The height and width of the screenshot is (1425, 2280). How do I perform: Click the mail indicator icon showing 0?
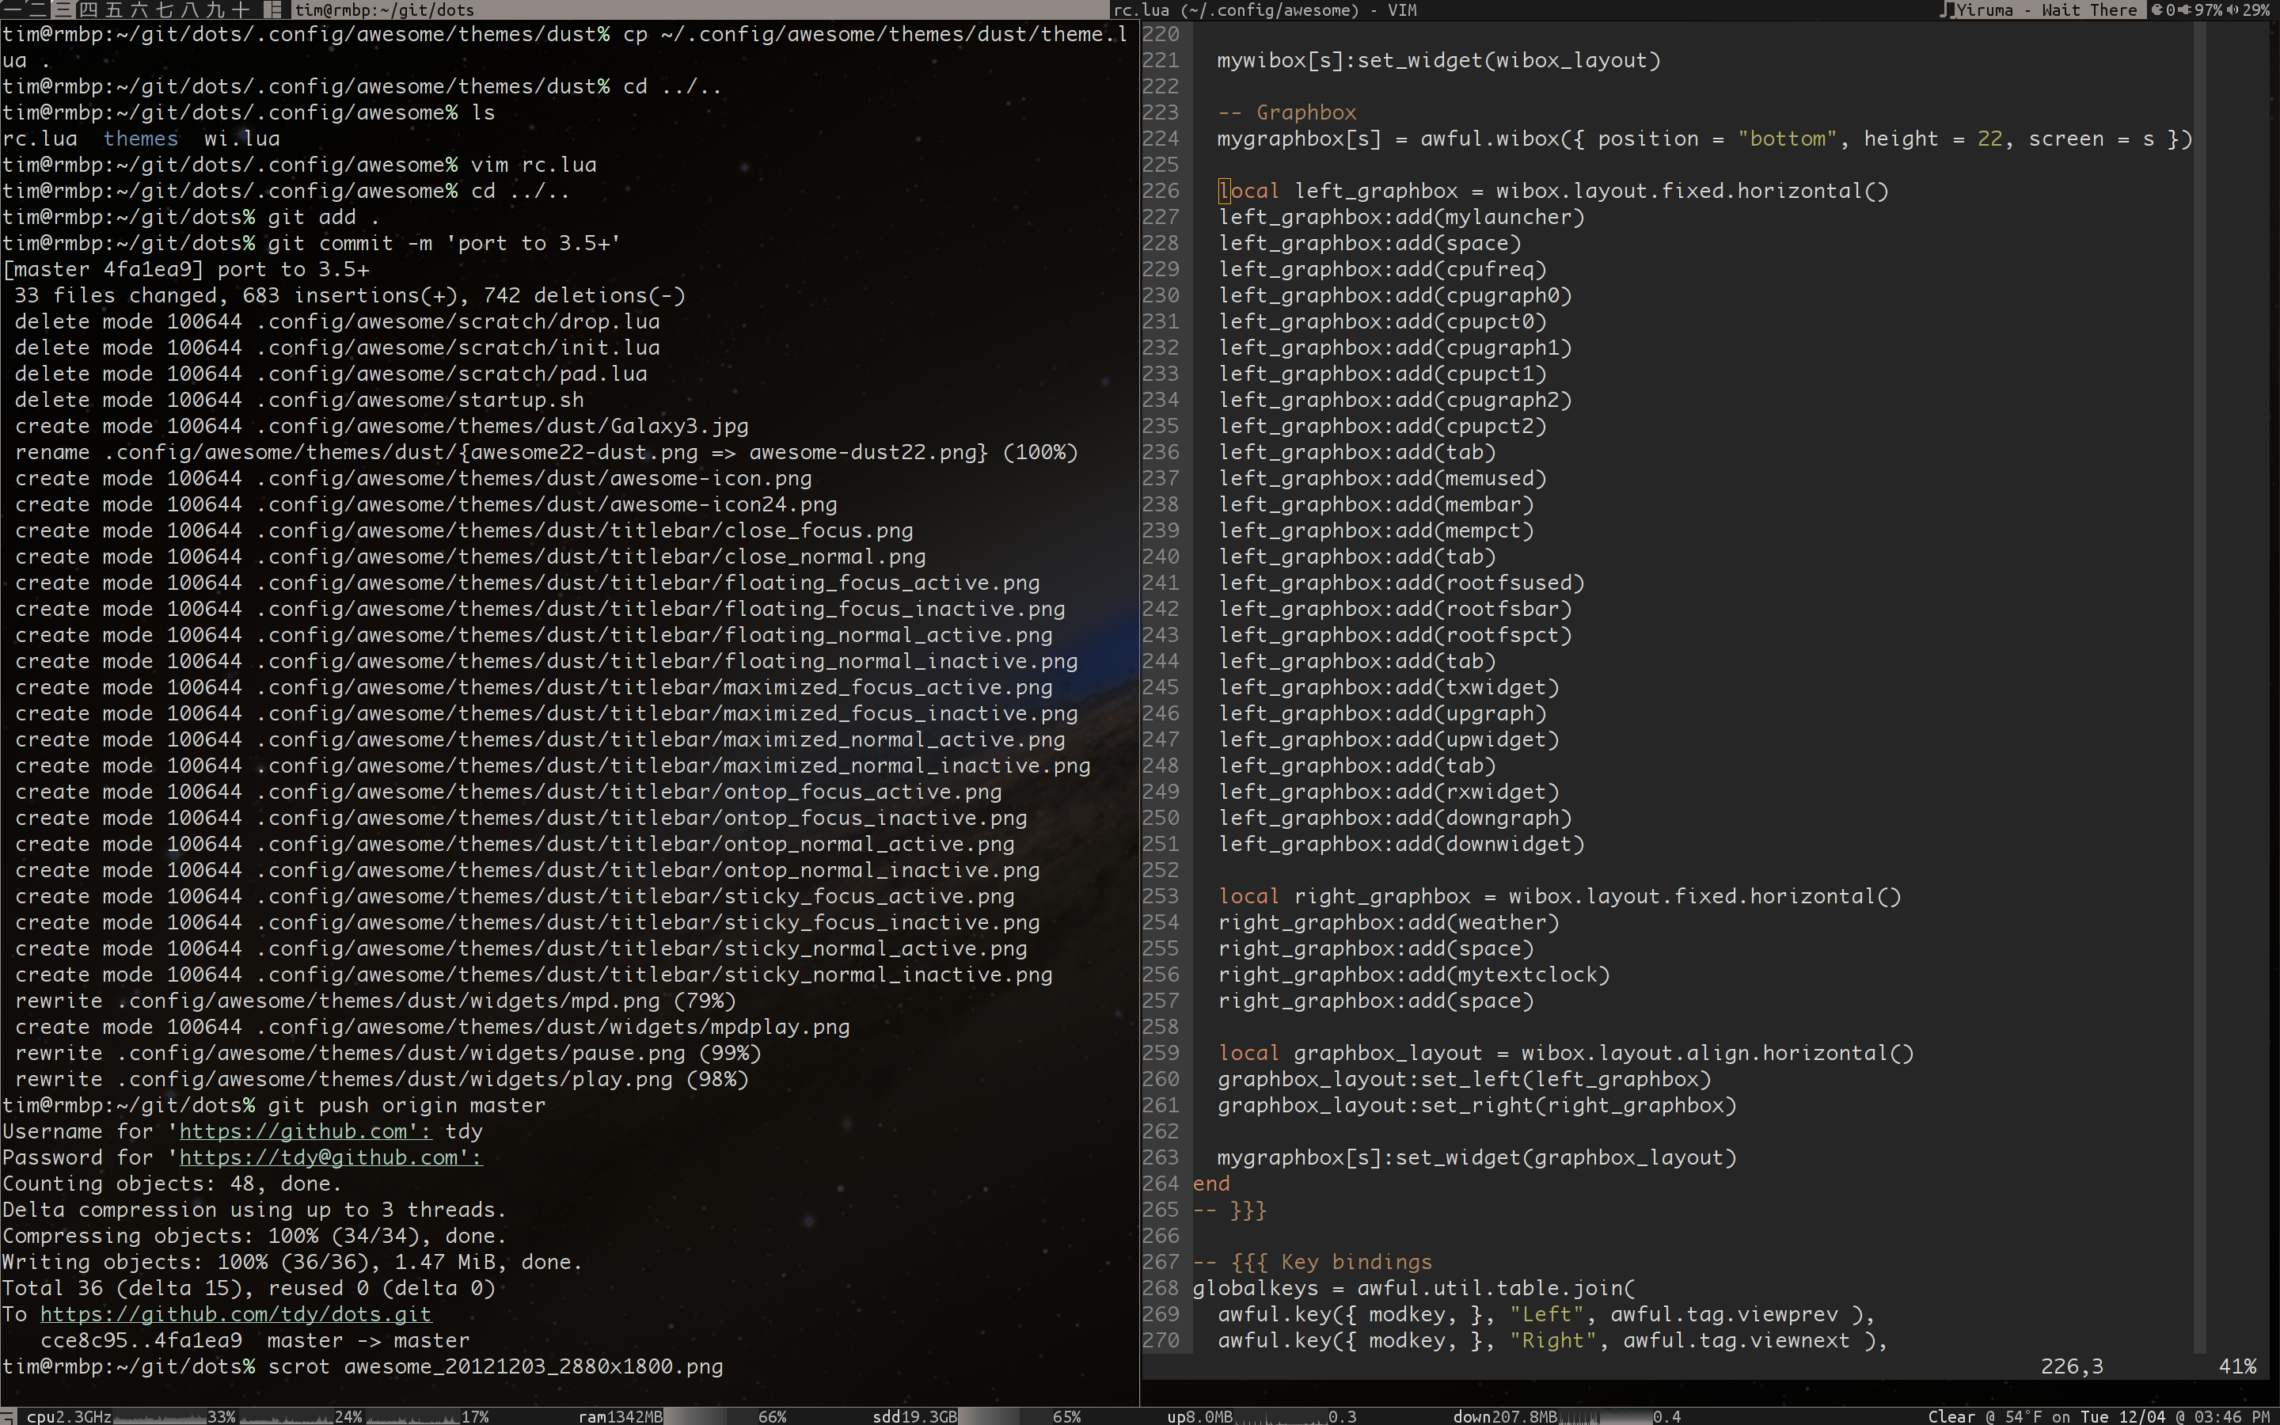pyautogui.click(x=2156, y=9)
